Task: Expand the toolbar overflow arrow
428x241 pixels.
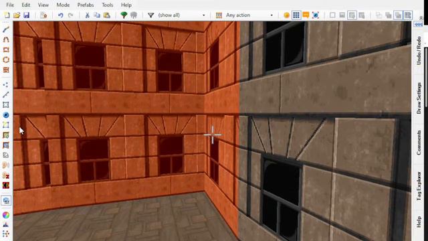Action: tap(421, 18)
